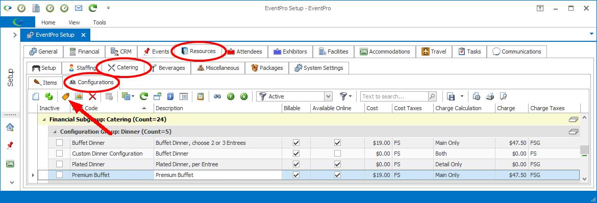This screenshot has width=597, height=203.
Task: Click green refresh arrow in quick access bar
Action: [x=92, y=8]
